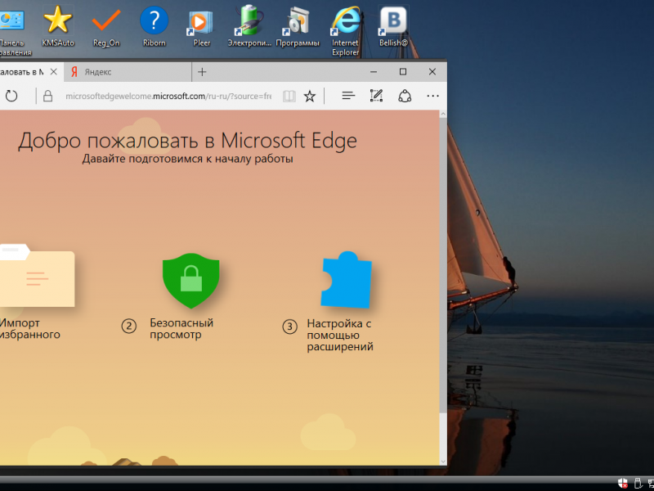Open the KMSAuto desktop shortcut

58,25
